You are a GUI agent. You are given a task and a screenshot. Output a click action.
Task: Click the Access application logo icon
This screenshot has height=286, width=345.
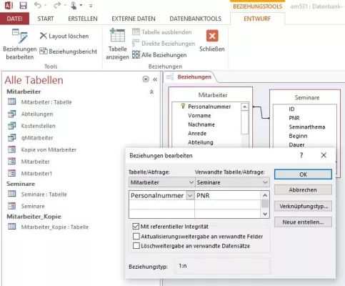point(9,5)
